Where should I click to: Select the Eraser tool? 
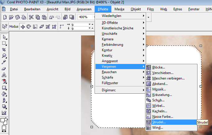click(x=4, y=69)
